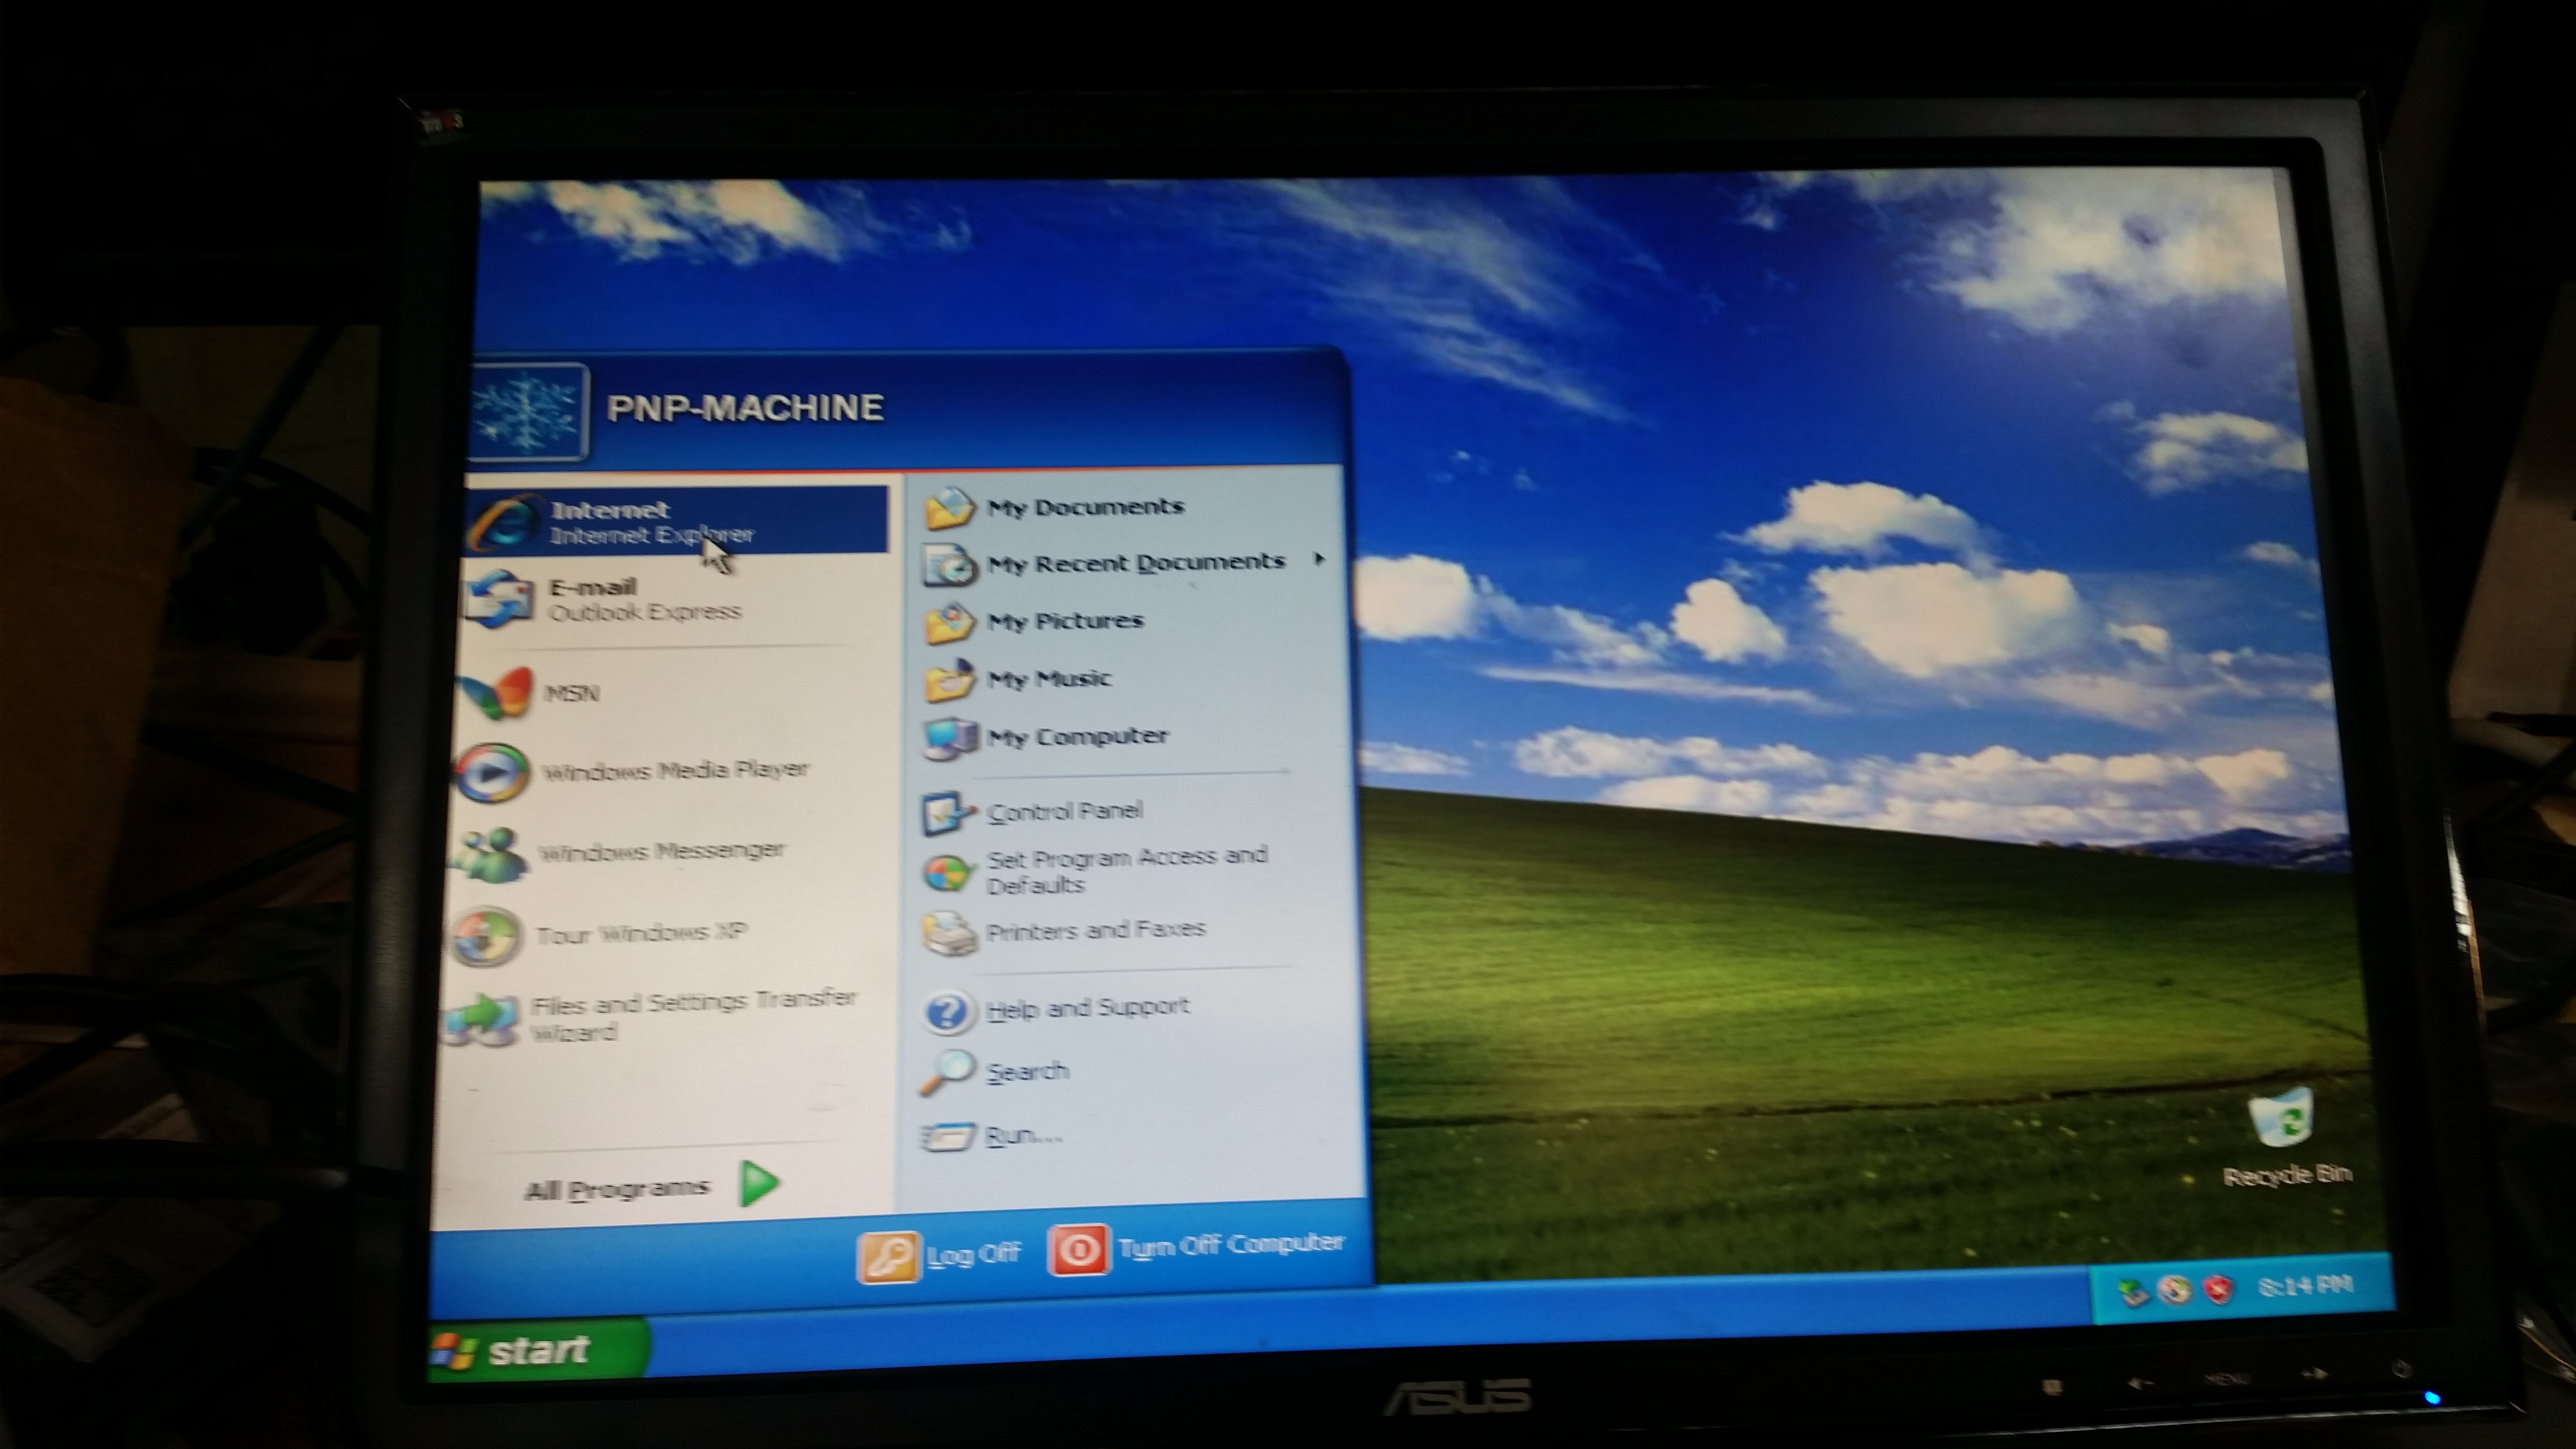Launch Outlook Express E-mail icon
The image size is (2576, 1449).
click(498, 600)
